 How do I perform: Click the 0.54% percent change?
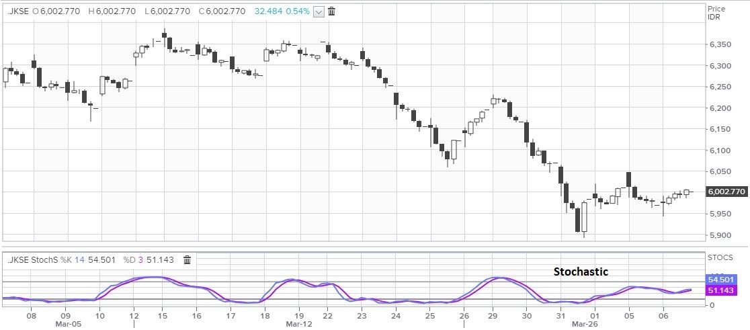point(298,11)
